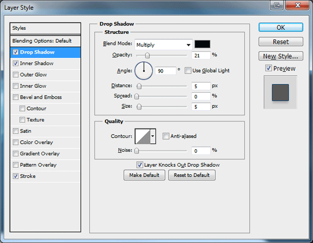
Task: Focus the Spread value field
Action: click(x=201, y=96)
